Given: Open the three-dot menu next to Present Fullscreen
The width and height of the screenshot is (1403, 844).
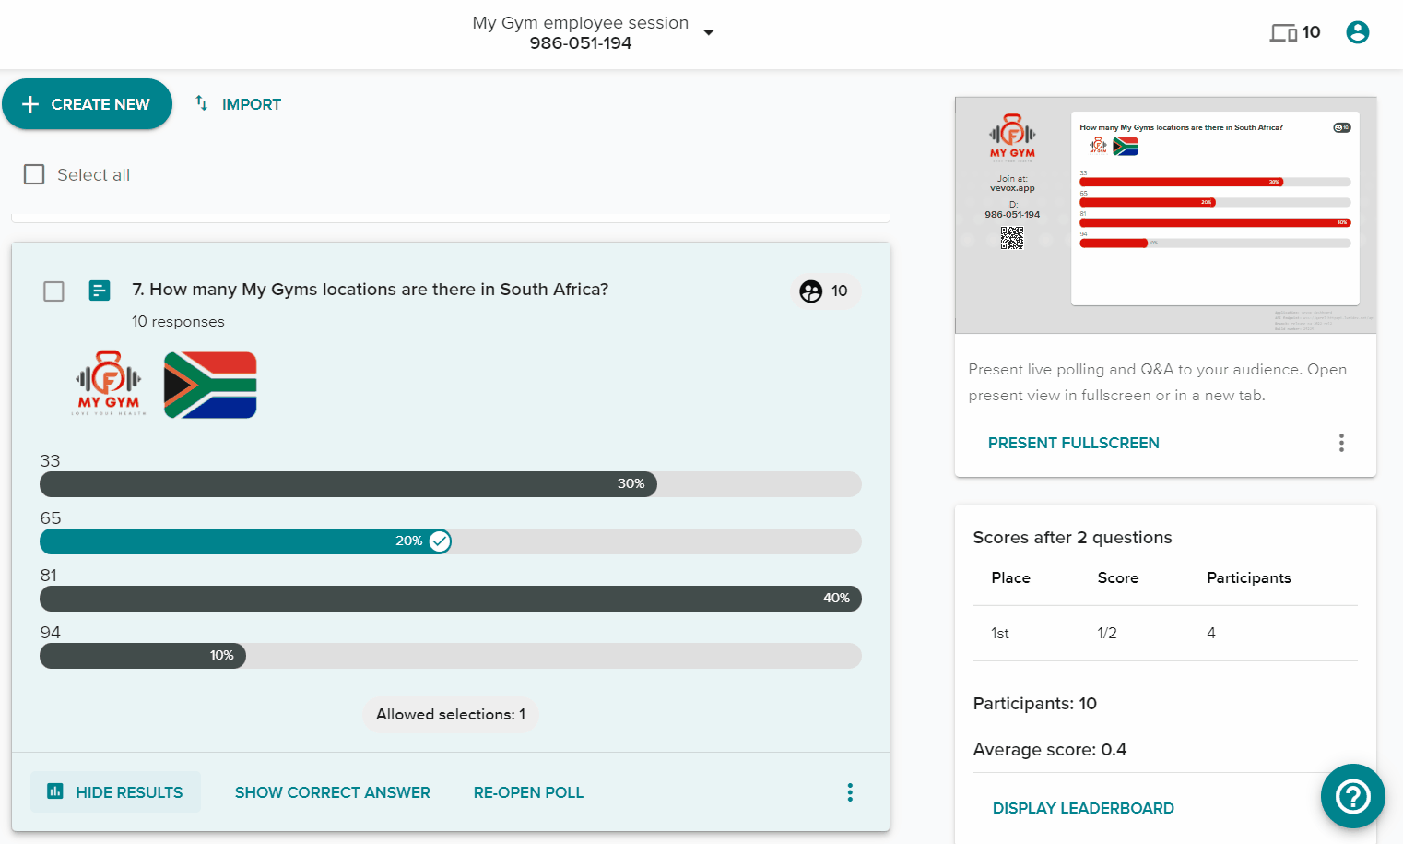Looking at the screenshot, I should (1341, 443).
